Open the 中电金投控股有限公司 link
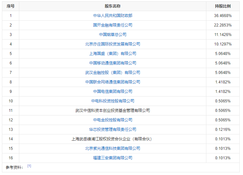Viewport: 243px width, 175px height. (x=113, y=120)
